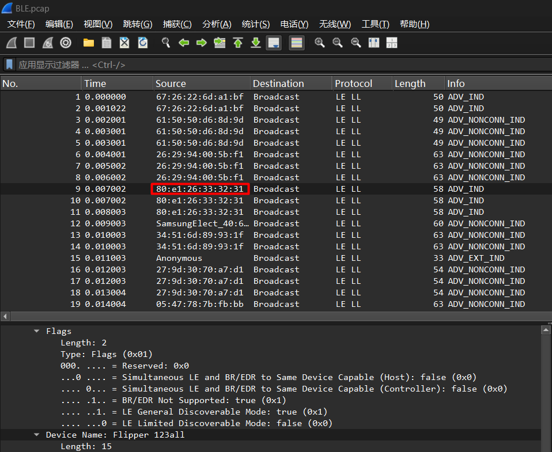Collapse the Flags tree node

(x=37, y=331)
